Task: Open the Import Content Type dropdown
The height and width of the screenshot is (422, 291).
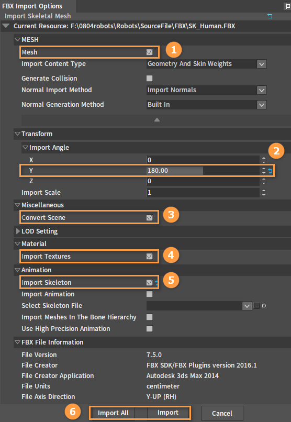Action: [x=207, y=64]
